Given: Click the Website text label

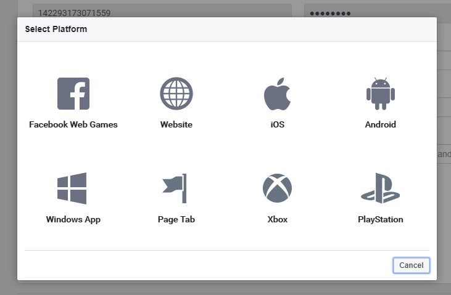Looking at the screenshot, I should (176, 124).
